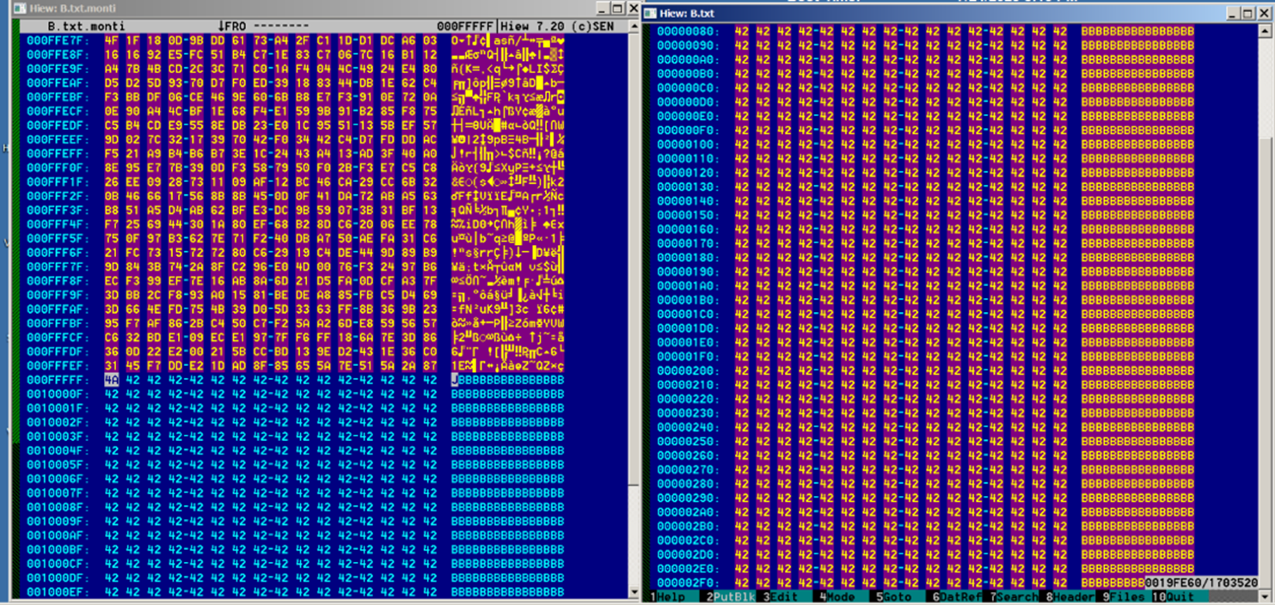Image resolution: width=1275 pixels, height=605 pixels.
Task: Click the Hiew B.txt window title icon
Action: 651,13
